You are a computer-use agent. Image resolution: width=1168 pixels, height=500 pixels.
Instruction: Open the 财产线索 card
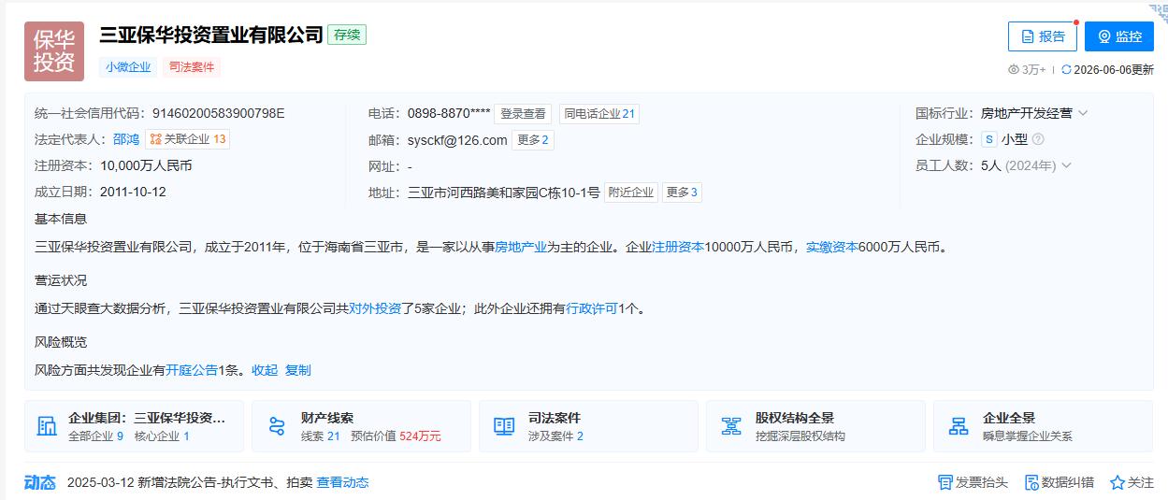(361, 426)
